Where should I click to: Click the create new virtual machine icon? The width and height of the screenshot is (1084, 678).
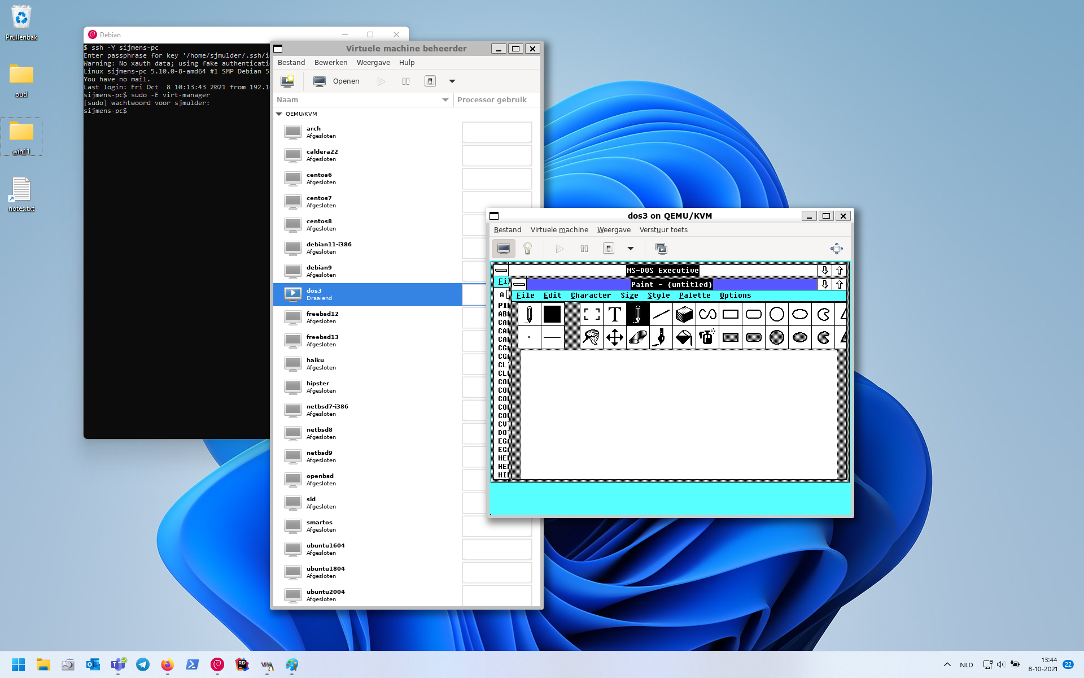coord(287,81)
